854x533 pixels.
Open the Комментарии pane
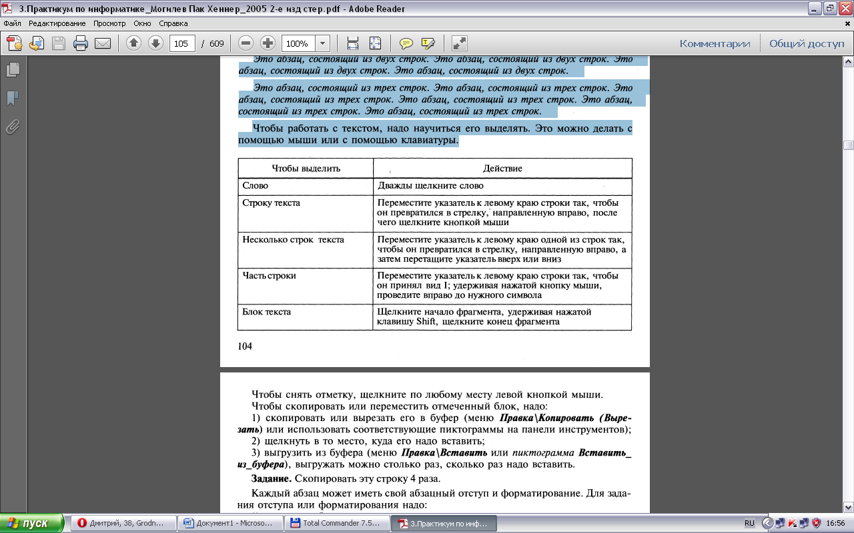pos(715,43)
